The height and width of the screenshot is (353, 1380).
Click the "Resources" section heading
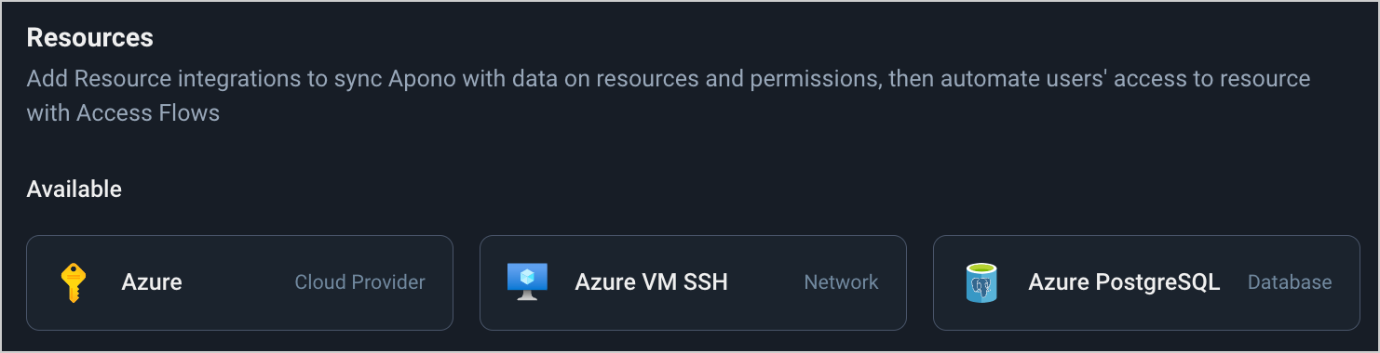(90, 38)
